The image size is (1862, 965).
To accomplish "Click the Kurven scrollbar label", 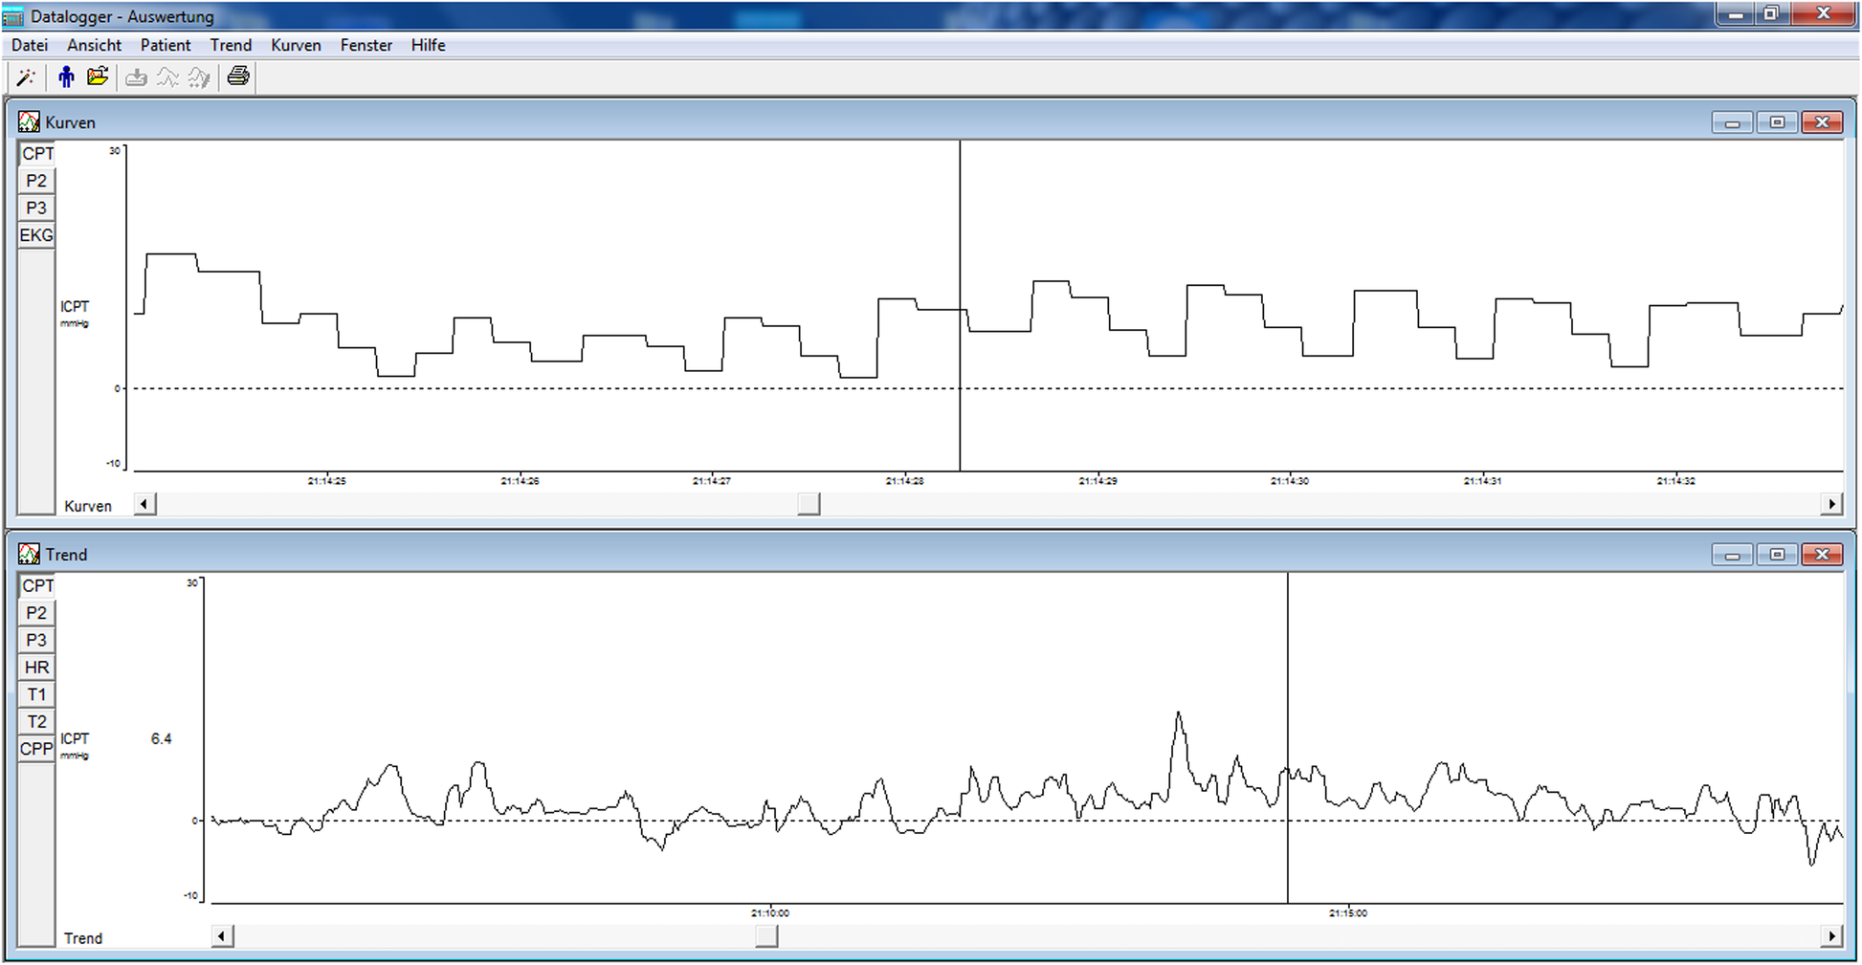I will [x=88, y=506].
